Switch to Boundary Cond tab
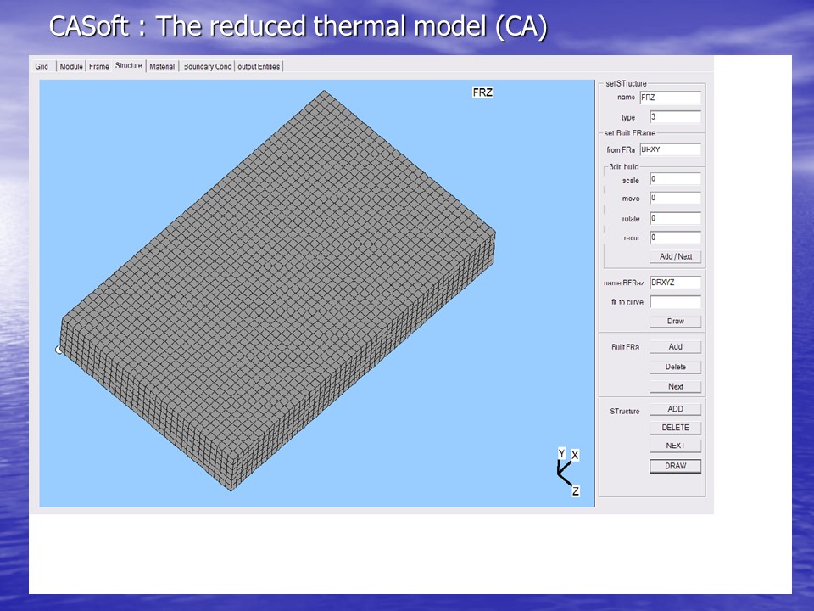814x611 pixels. click(x=207, y=66)
